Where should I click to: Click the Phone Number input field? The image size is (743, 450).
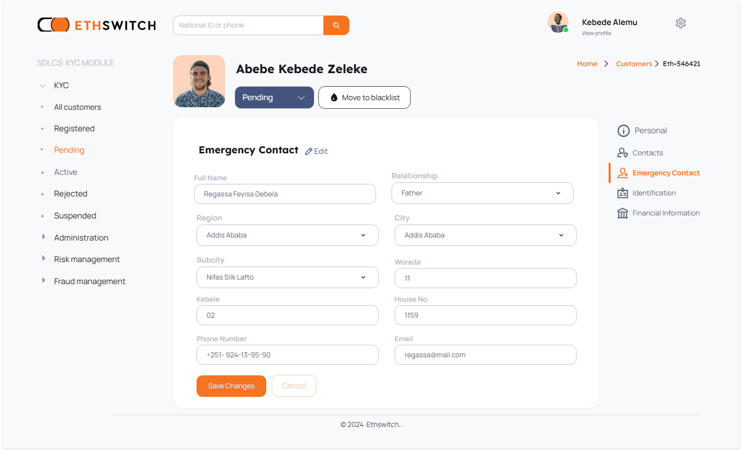tap(287, 355)
